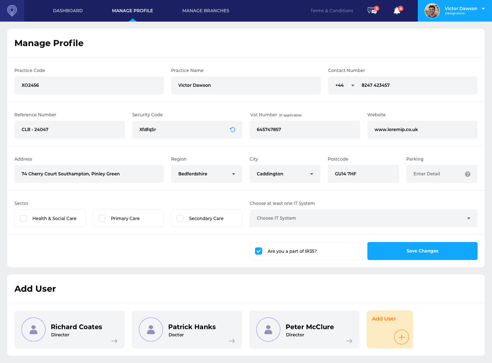Screen dimensions: 492x363
Task: Click the Website field www.loremip.co.uk
Action: 422,130
